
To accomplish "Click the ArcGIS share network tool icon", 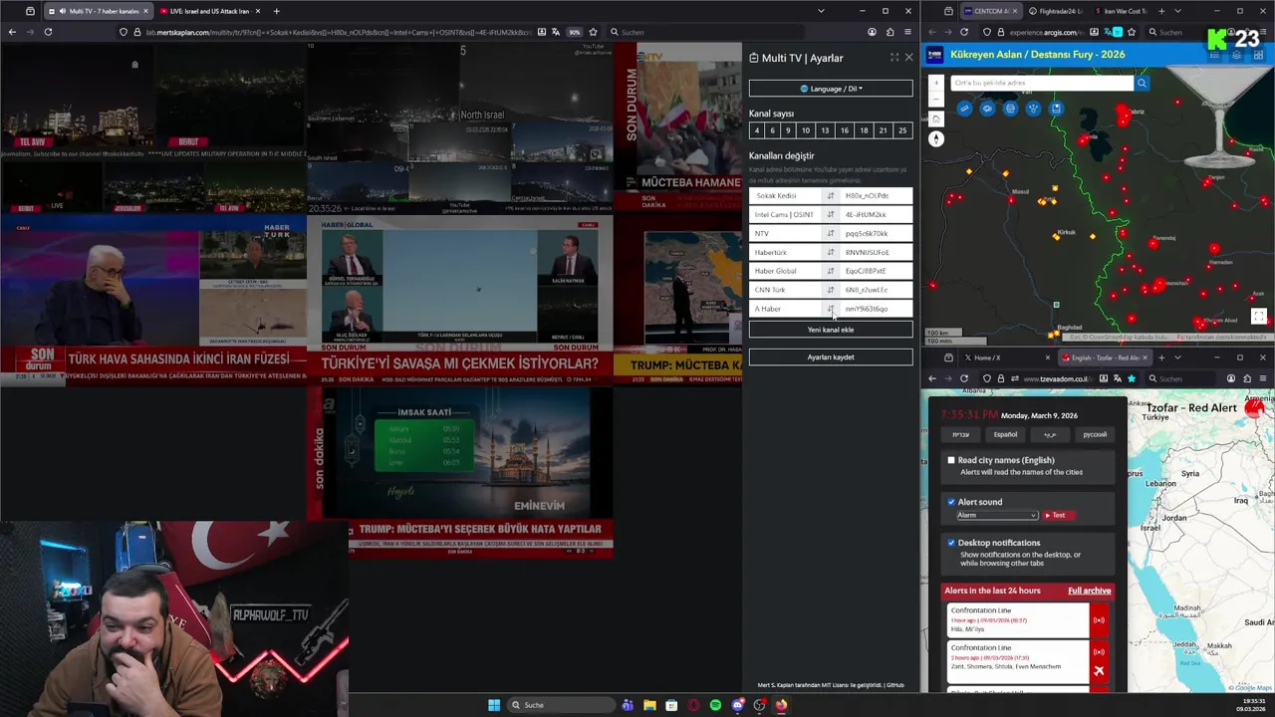I will 1033,109.
